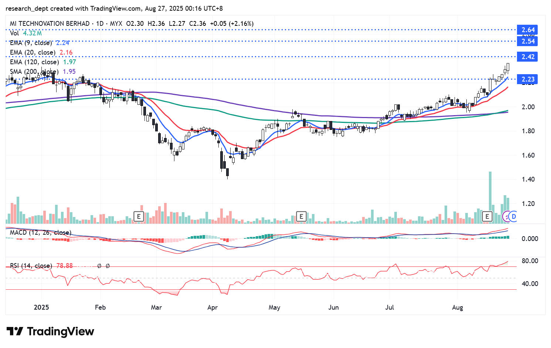Click the open price O2.30

(135, 24)
